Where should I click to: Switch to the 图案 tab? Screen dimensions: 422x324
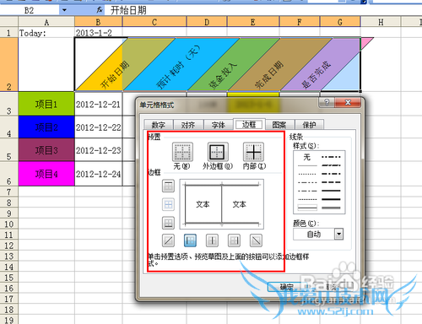(x=279, y=125)
